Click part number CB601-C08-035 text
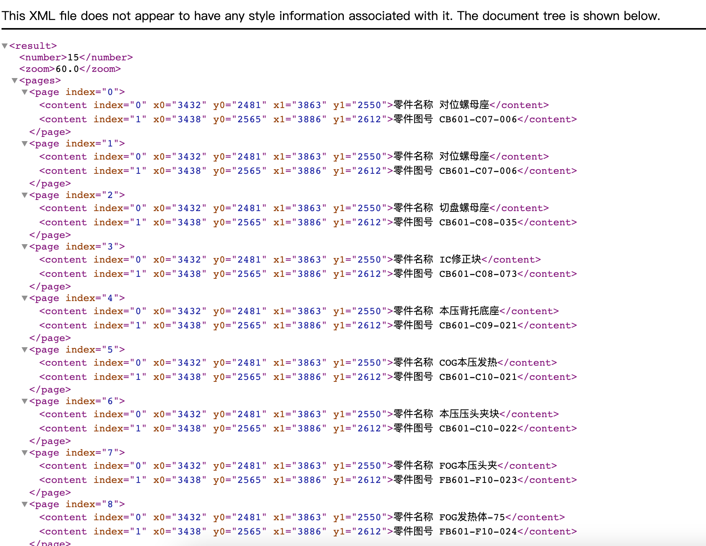 [x=478, y=223]
